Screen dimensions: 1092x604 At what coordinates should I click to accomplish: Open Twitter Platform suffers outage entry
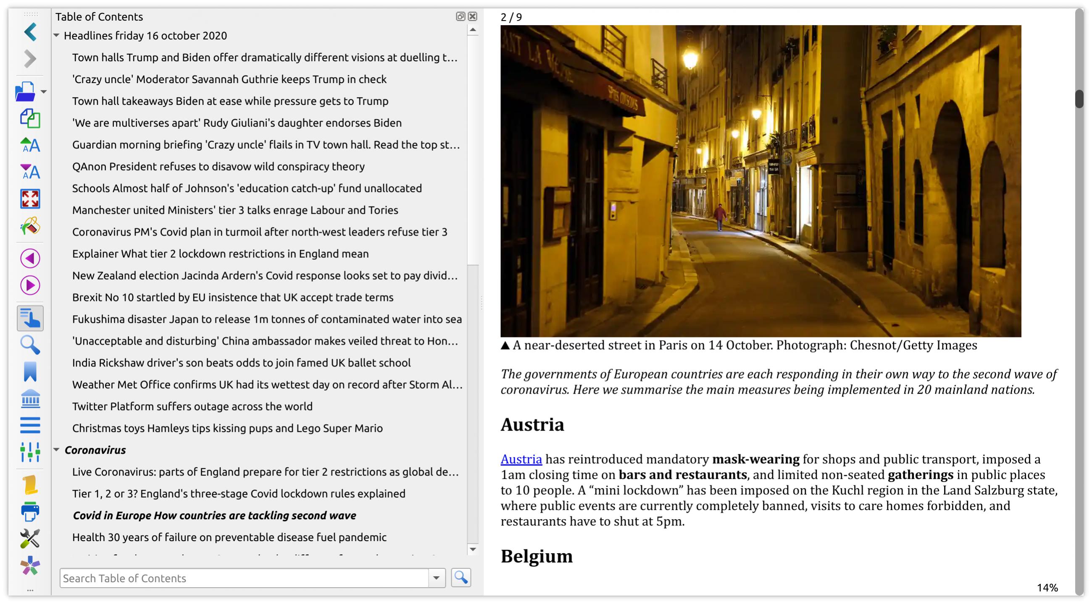tap(192, 407)
